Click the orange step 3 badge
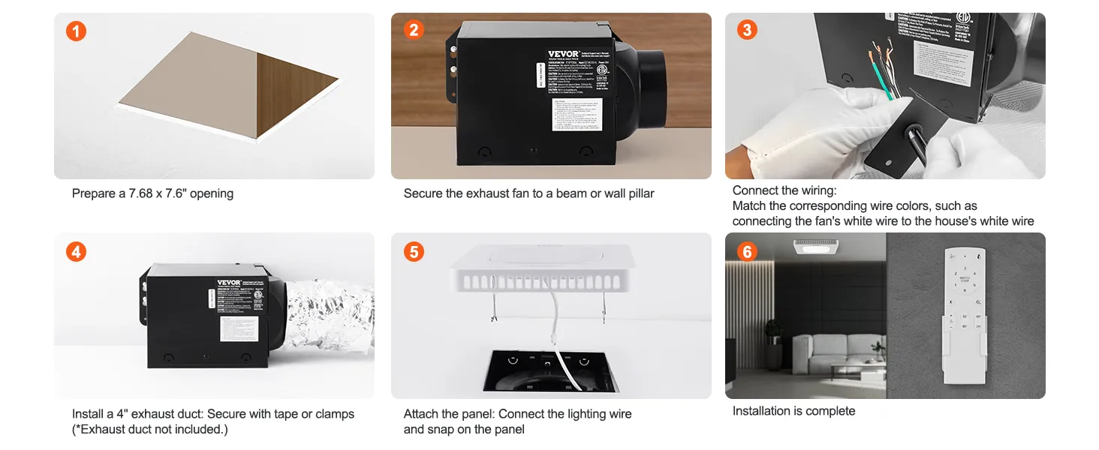 746,31
